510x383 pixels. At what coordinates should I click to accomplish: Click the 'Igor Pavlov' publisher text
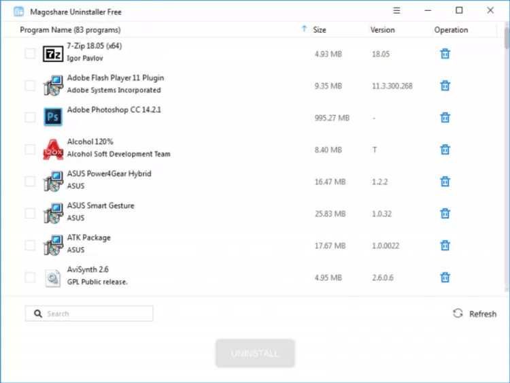(x=85, y=59)
